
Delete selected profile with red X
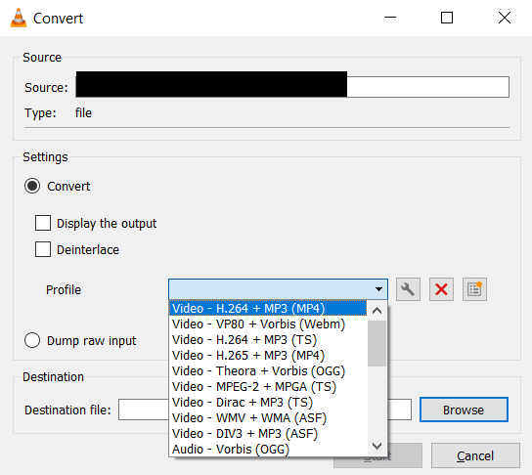click(441, 289)
